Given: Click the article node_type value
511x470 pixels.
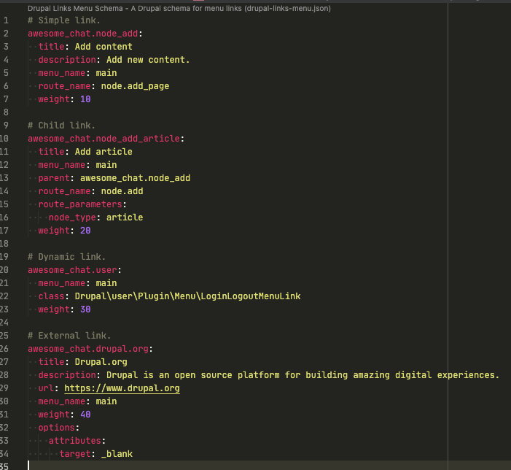Looking at the screenshot, I should point(125,217).
